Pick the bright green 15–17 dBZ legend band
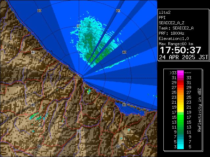The image size is (210, 157). pos(180,117)
